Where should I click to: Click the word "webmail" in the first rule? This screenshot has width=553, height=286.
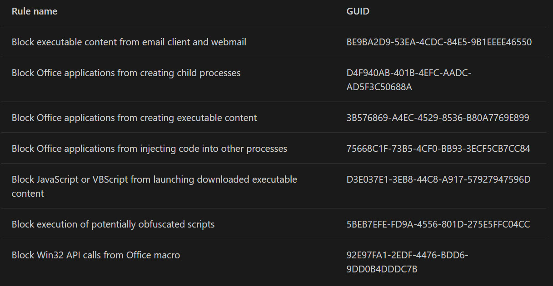click(229, 42)
